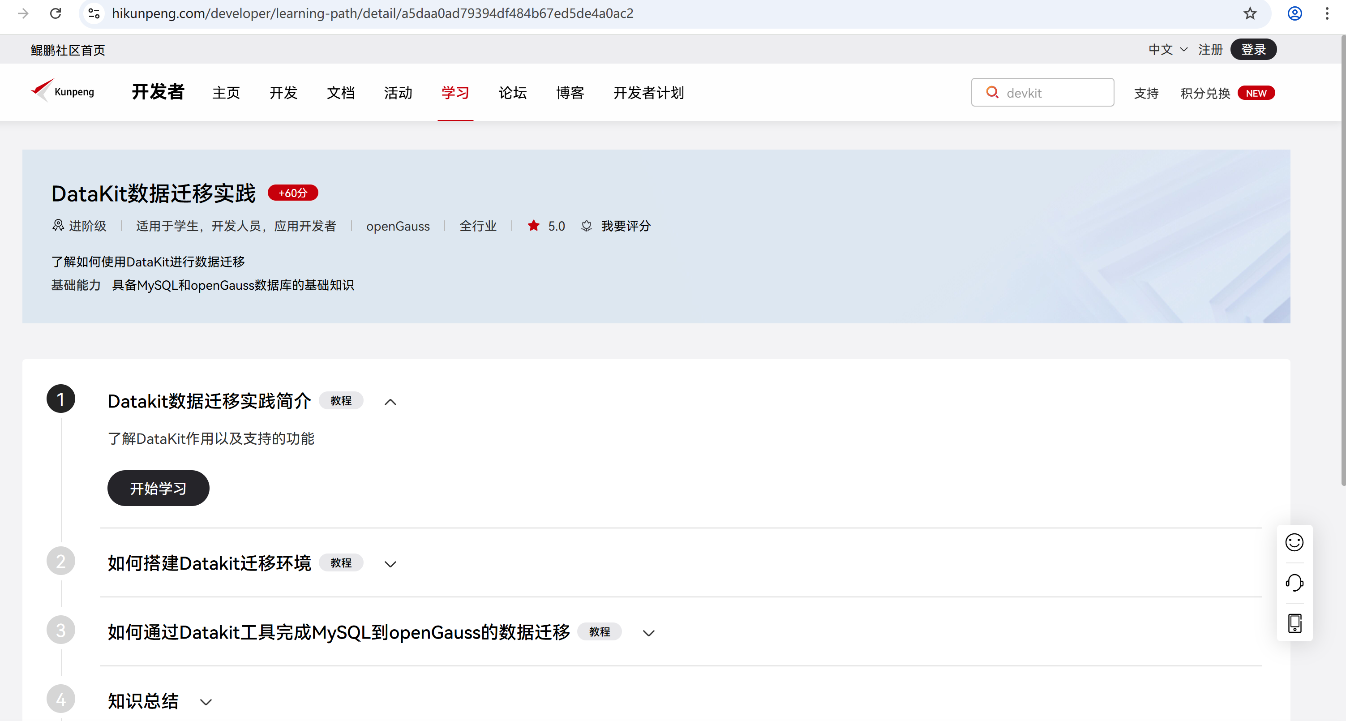Viewport: 1346px width, 721px height.
Task: Reload the page with refresh icon
Action: point(56,13)
